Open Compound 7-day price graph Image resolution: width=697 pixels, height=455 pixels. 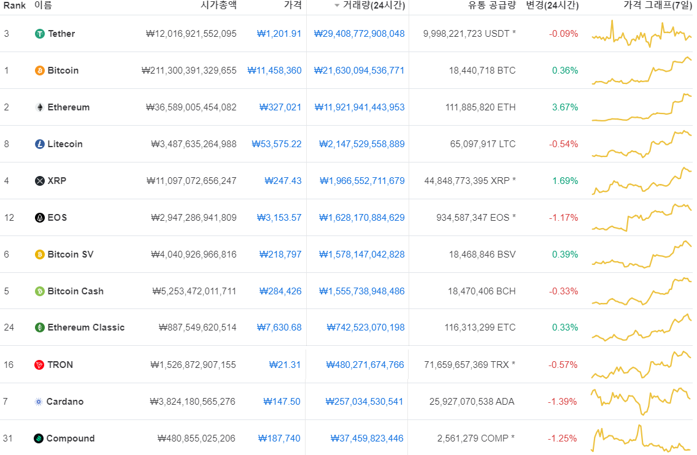pos(641,438)
